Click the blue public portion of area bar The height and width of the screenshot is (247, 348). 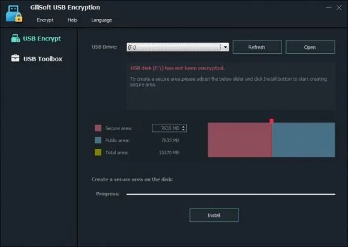click(303, 140)
